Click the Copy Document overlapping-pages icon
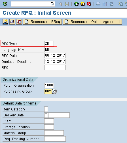127x143 pixels. point(19,22)
